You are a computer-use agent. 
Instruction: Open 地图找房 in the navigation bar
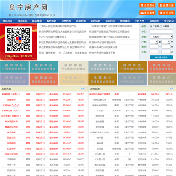125,21
